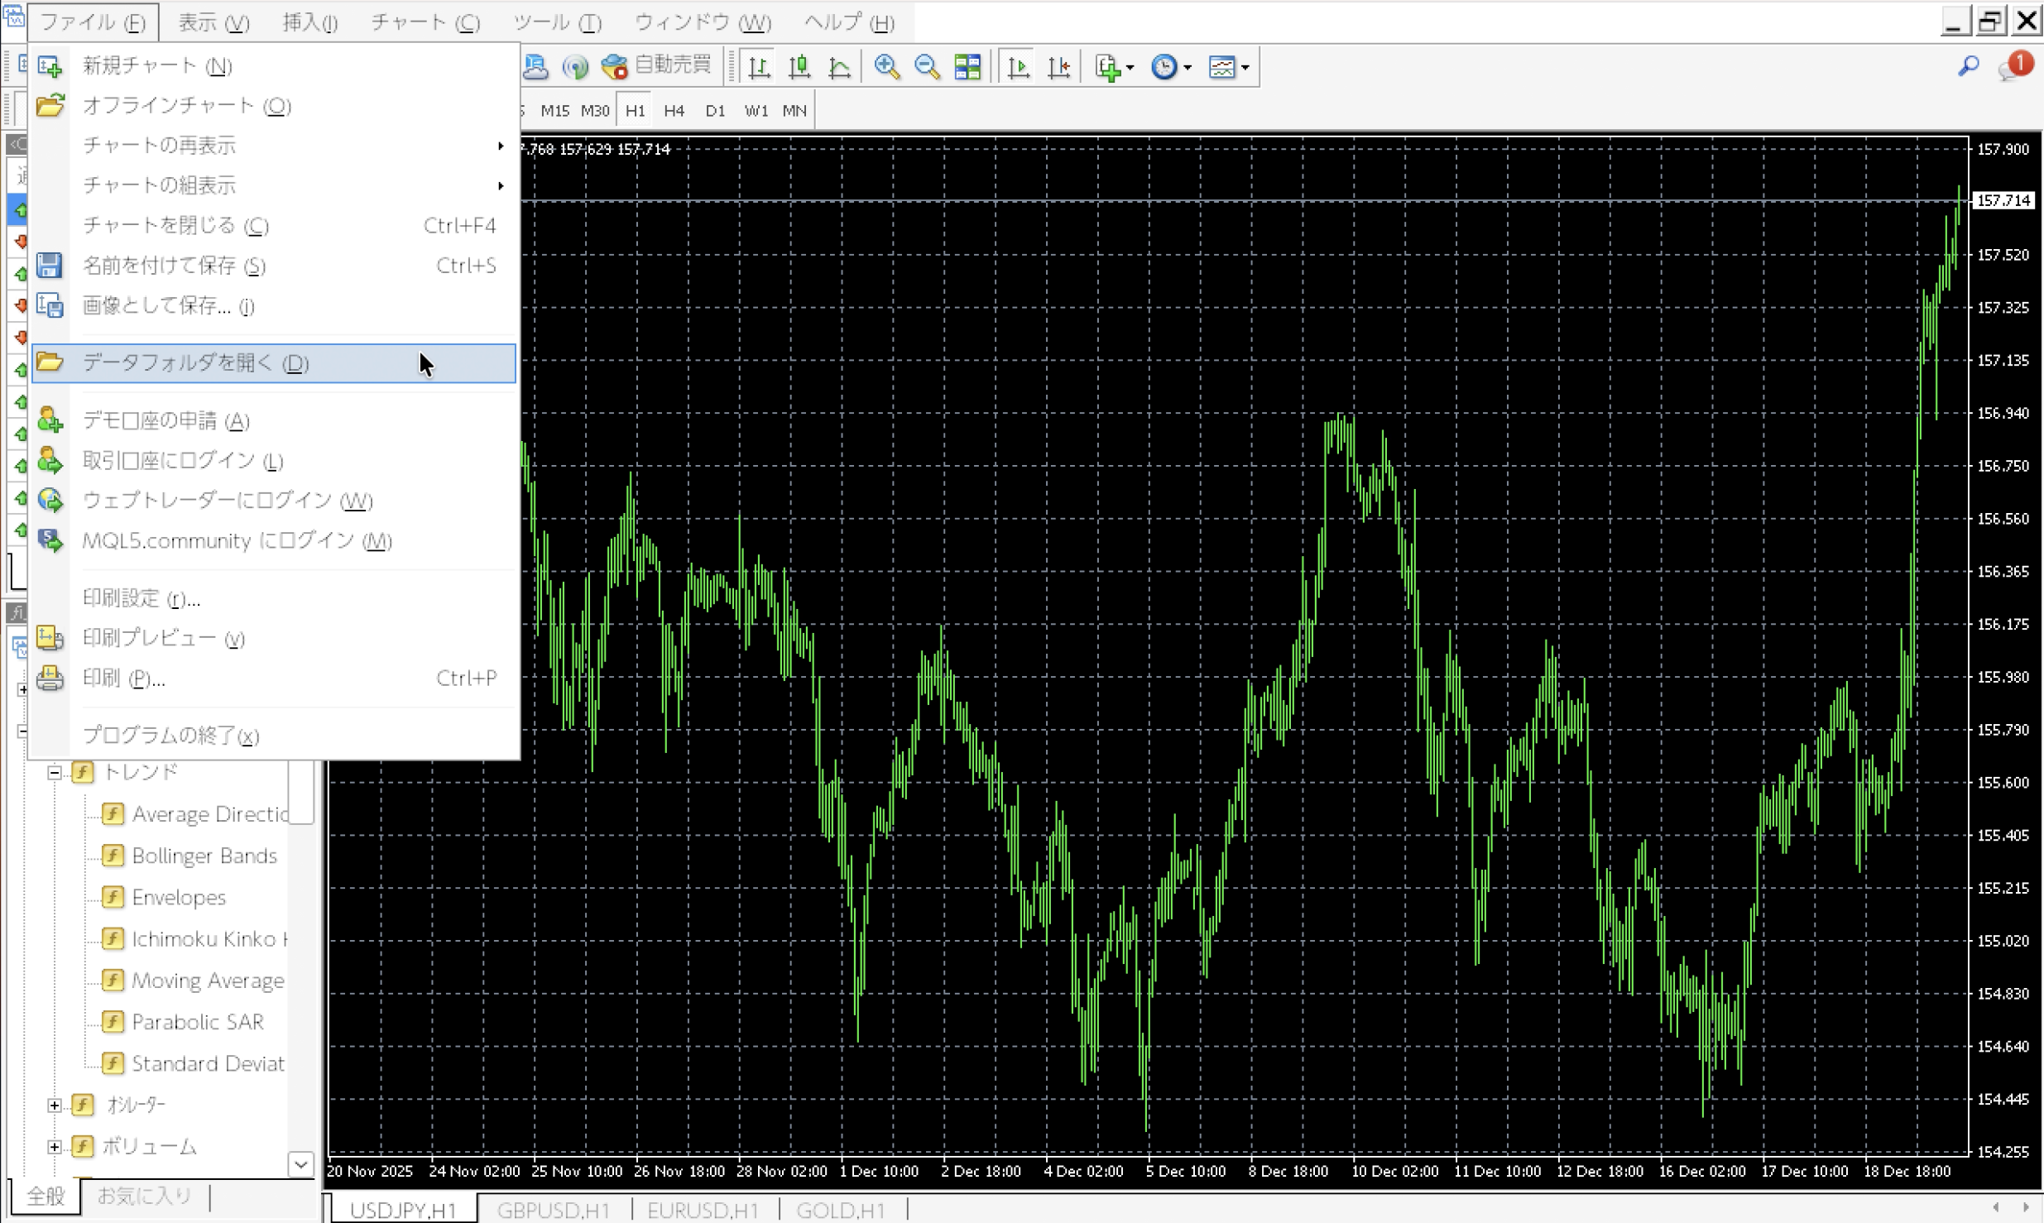This screenshot has width=2044, height=1223.
Task: Expand the ボリューム tree folder
Action: (55, 1147)
